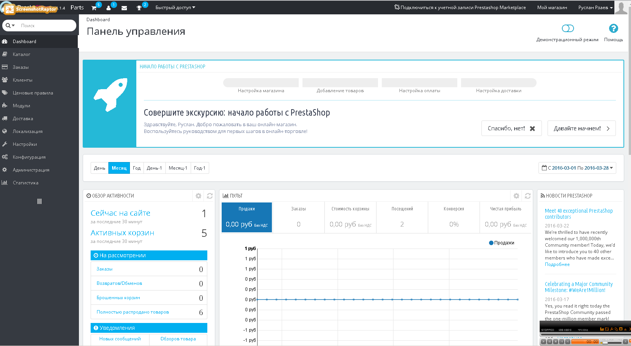
Task: Open Доставка in the sidebar
Action: point(39,119)
